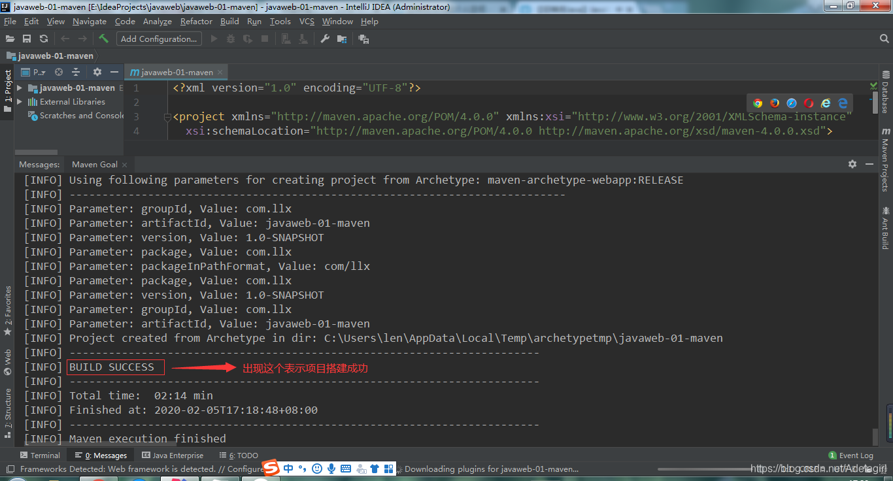Close the Maven Goal tab
The image size is (893, 481).
pyautogui.click(x=124, y=165)
